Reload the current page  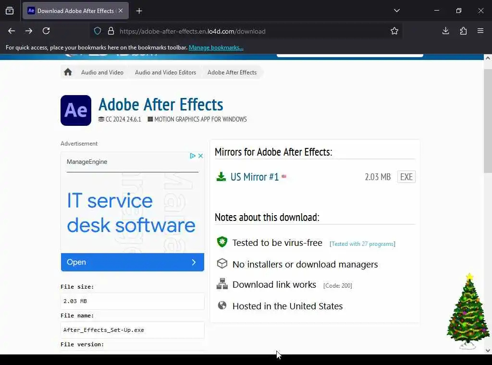pos(46,31)
